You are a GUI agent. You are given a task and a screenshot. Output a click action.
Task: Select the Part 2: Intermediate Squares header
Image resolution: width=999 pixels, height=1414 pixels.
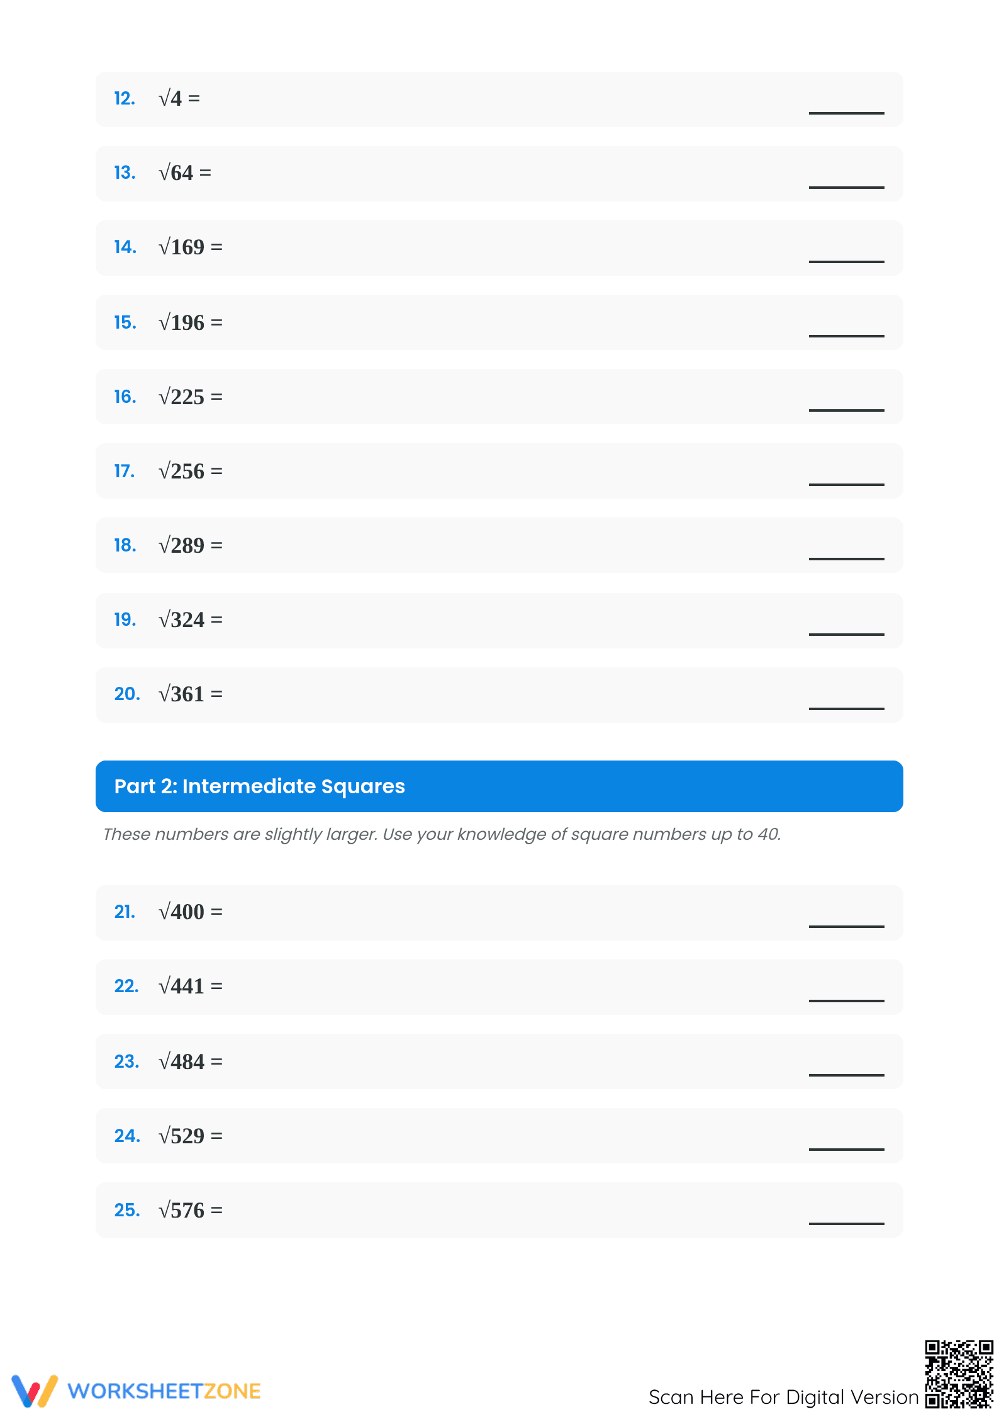pyautogui.click(x=499, y=786)
